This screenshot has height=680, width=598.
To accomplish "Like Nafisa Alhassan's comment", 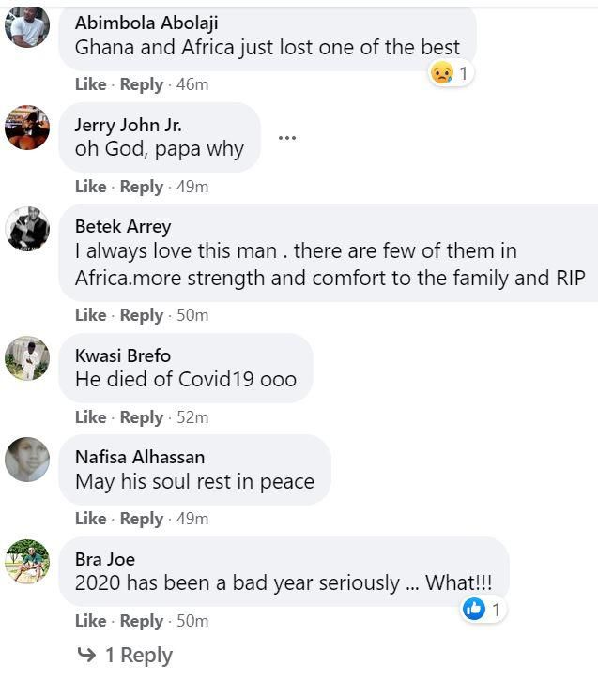I will coord(90,518).
